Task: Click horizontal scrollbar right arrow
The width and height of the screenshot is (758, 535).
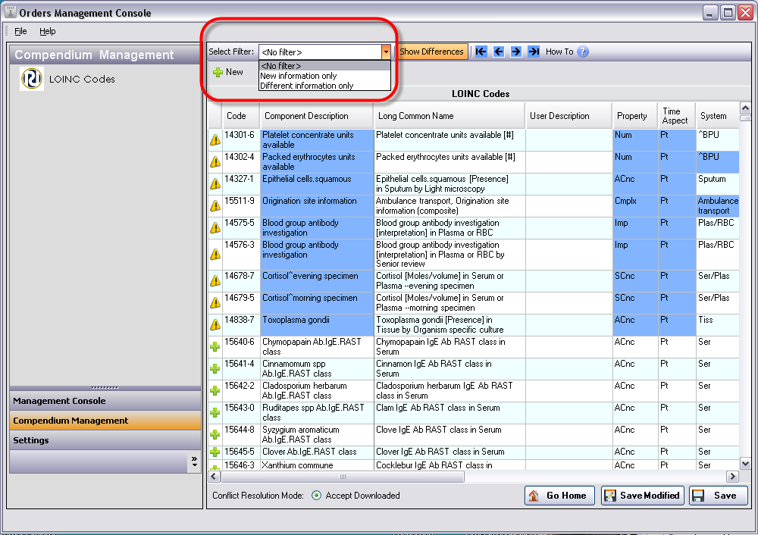Action: point(733,477)
